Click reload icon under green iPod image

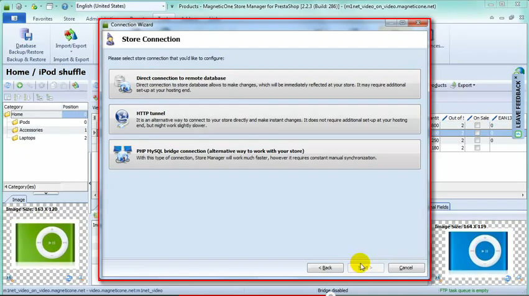[69, 279]
